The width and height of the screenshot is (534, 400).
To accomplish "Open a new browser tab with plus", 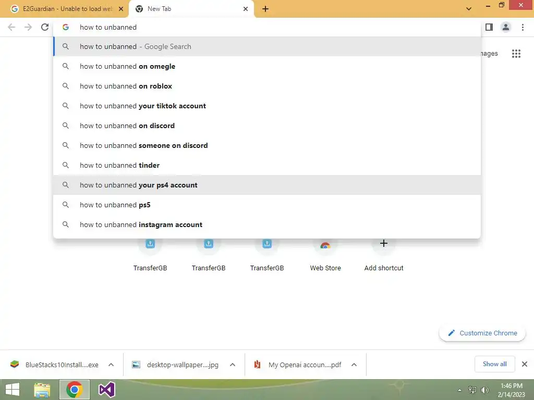I will 265,9.
